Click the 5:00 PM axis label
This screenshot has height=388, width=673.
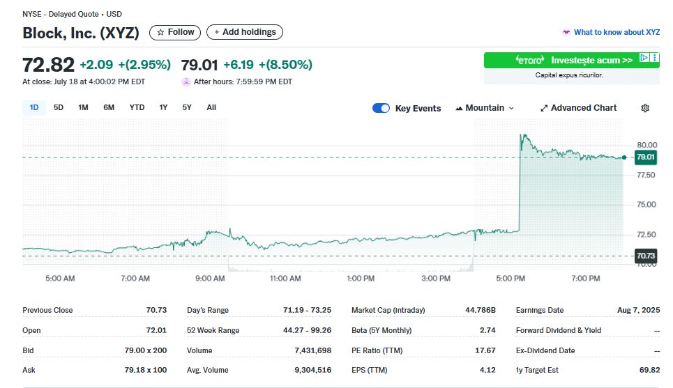tap(511, 278)
